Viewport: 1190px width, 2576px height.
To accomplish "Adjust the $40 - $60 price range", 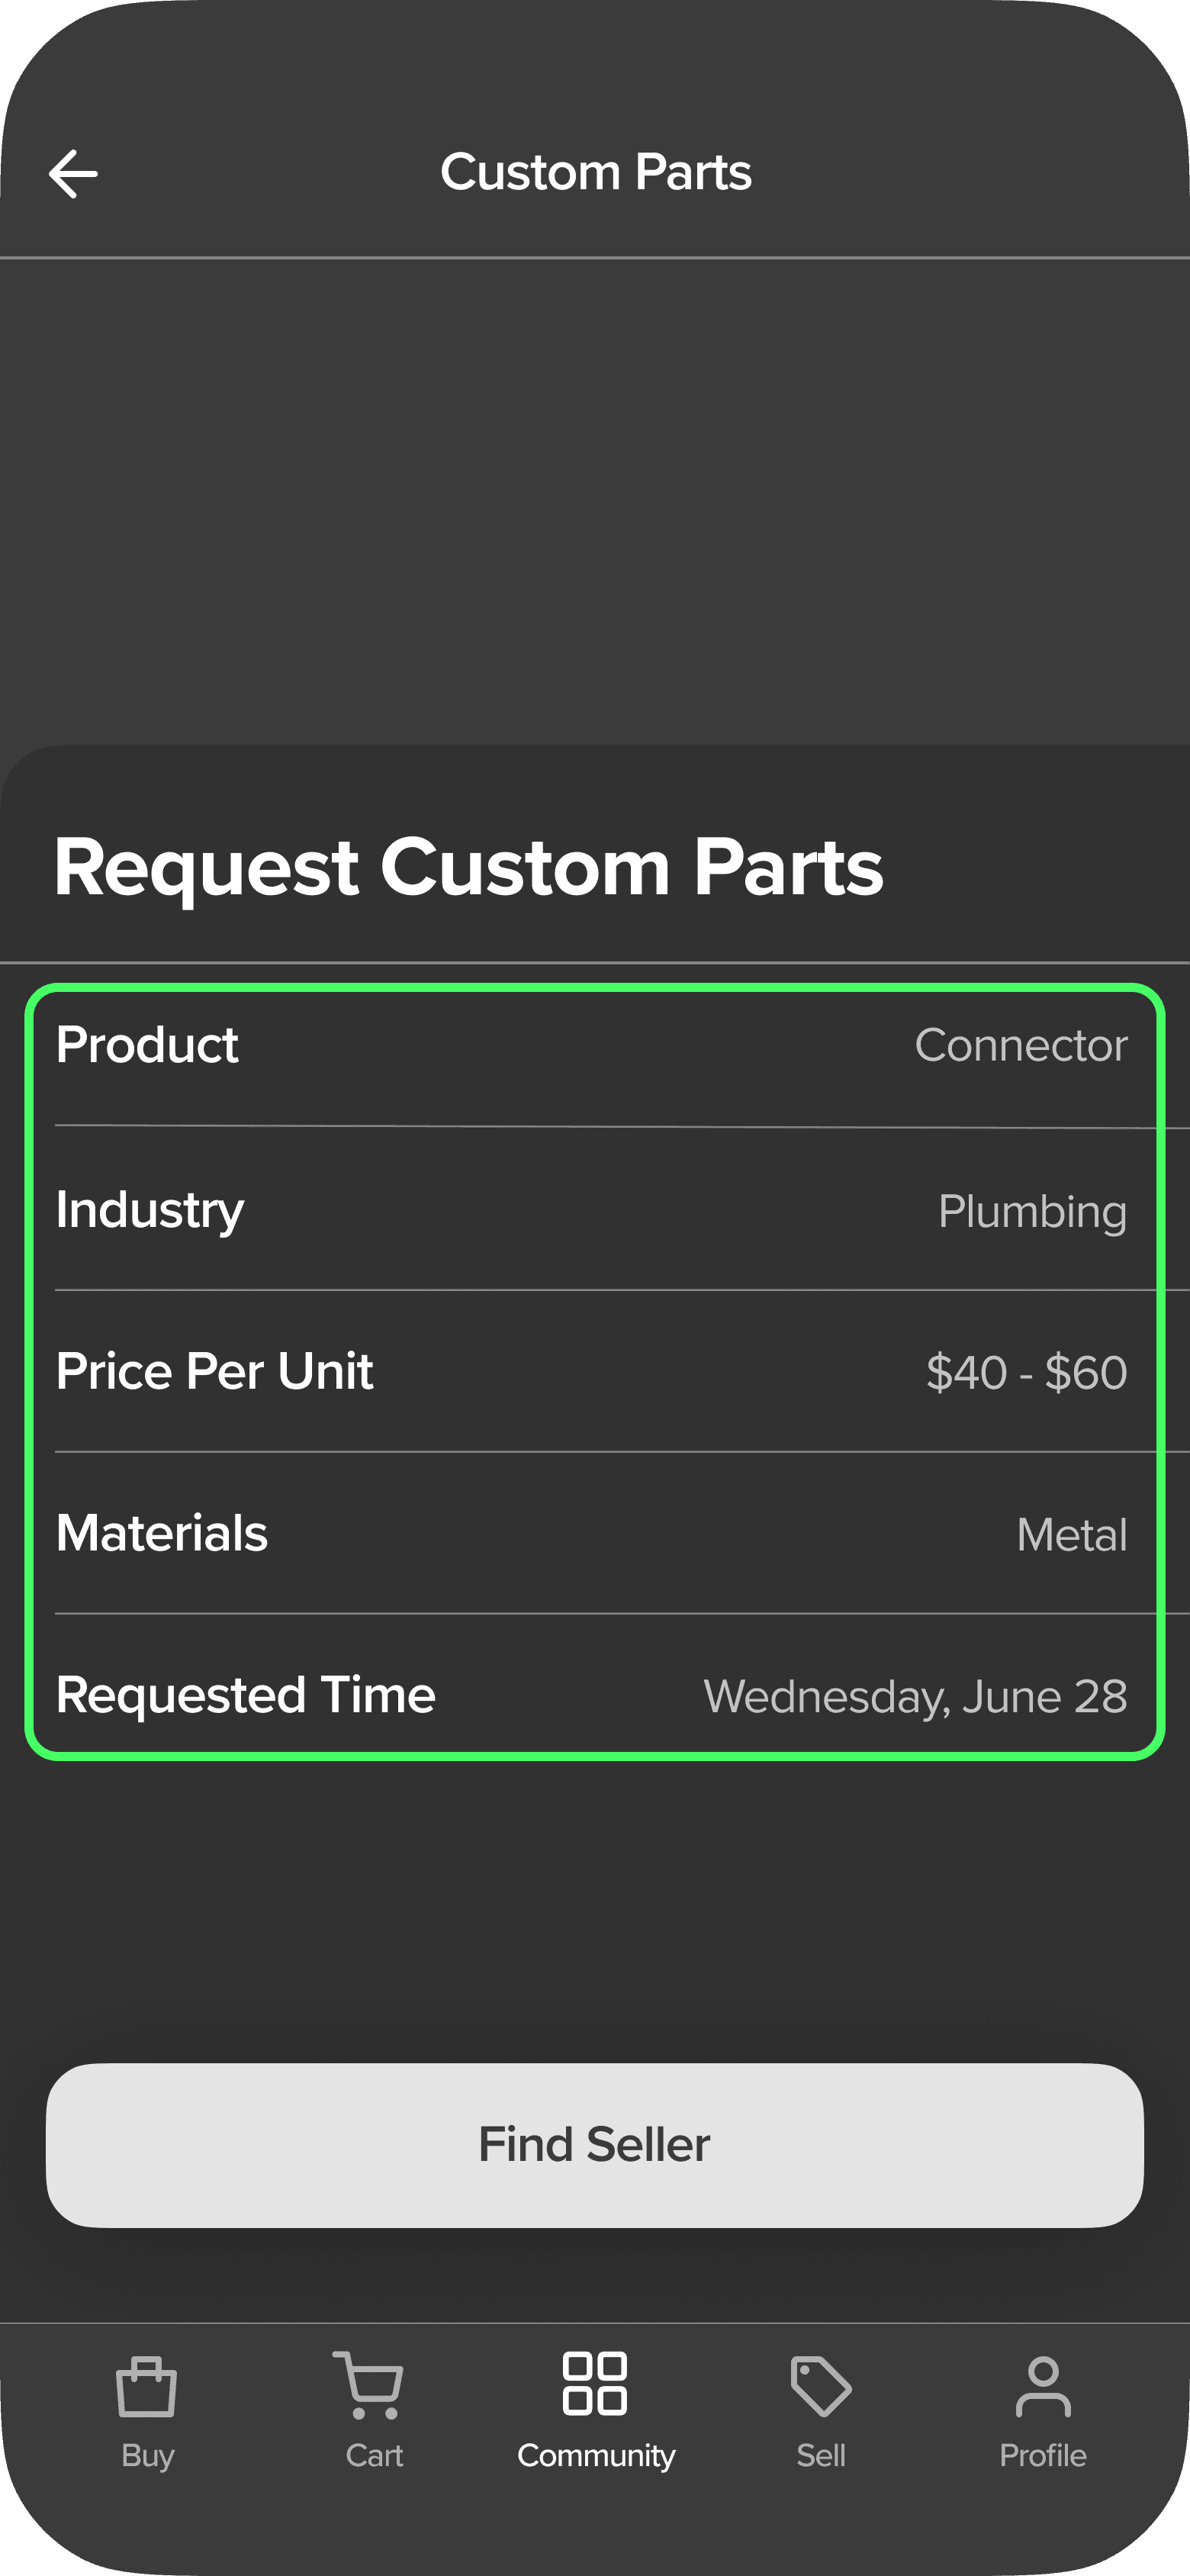I will pos(1026,1372).
